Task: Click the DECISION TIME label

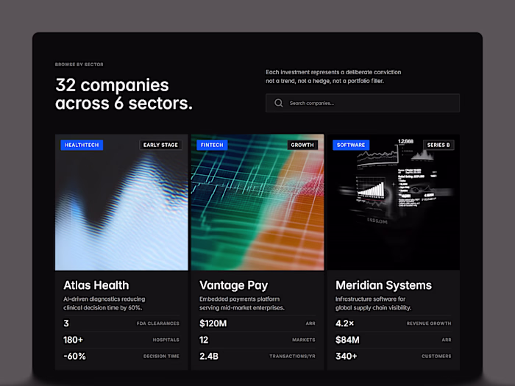Action: (x=161, y=356)
